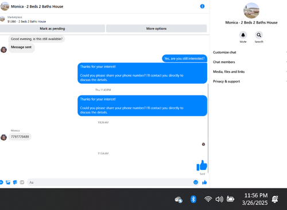
Task: Click conversation title in header
Action: [x=37, y=6]
